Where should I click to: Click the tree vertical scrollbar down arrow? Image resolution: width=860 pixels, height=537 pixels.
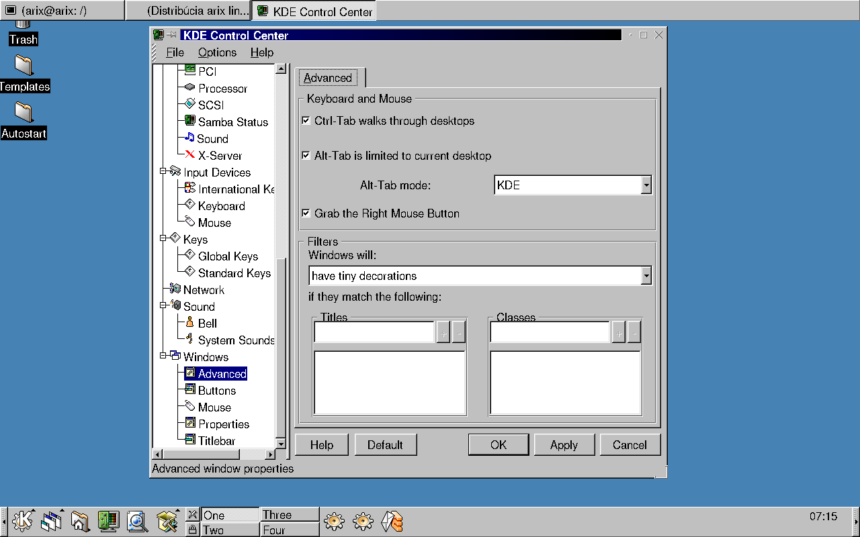point(281,444)
